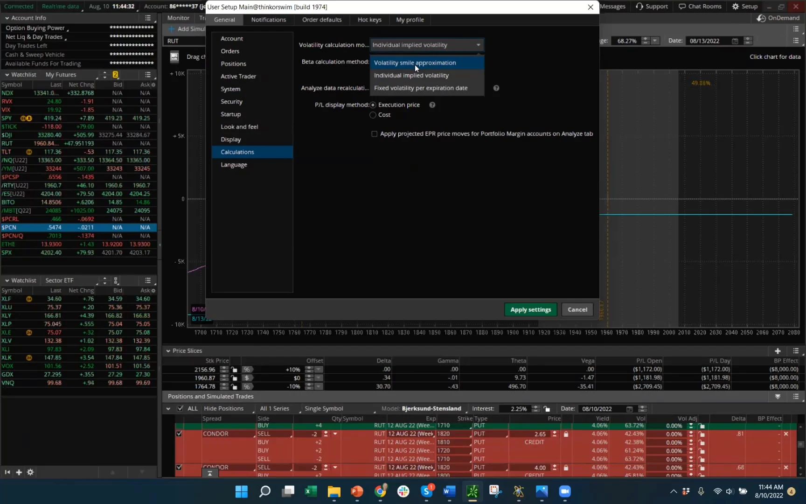Select Execution price radio button
806x504 pixels.
pos(373,105)
